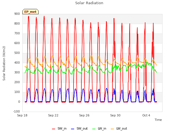The image size is (179, 134).
Task: Click the Solar Radiation chart title
Action: tap(89, 3)
